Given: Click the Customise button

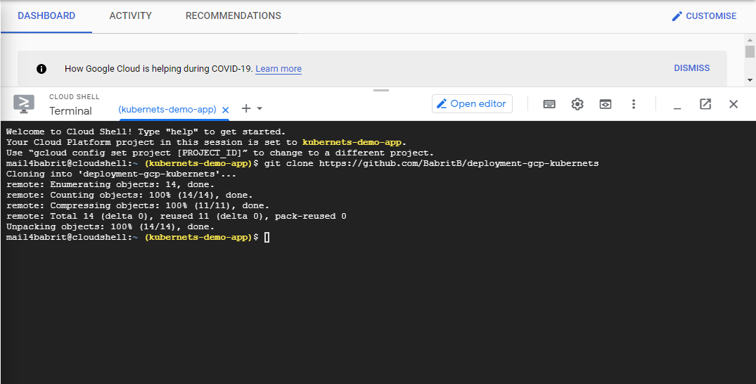Looking at the screenshot, I should 705,16.
